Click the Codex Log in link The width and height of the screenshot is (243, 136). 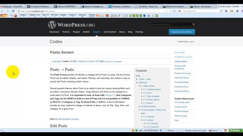[191, 42]
